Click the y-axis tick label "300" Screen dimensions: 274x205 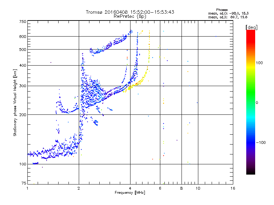(x=23, y=86)
